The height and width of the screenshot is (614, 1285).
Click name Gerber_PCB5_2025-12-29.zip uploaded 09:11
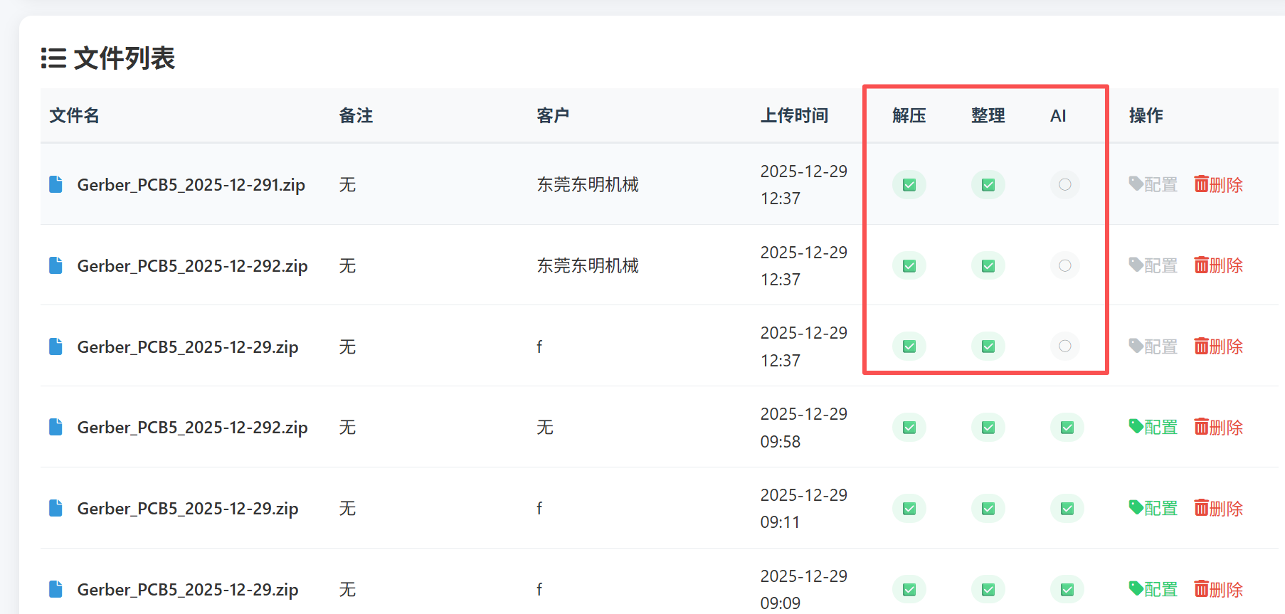pos(188,509)
